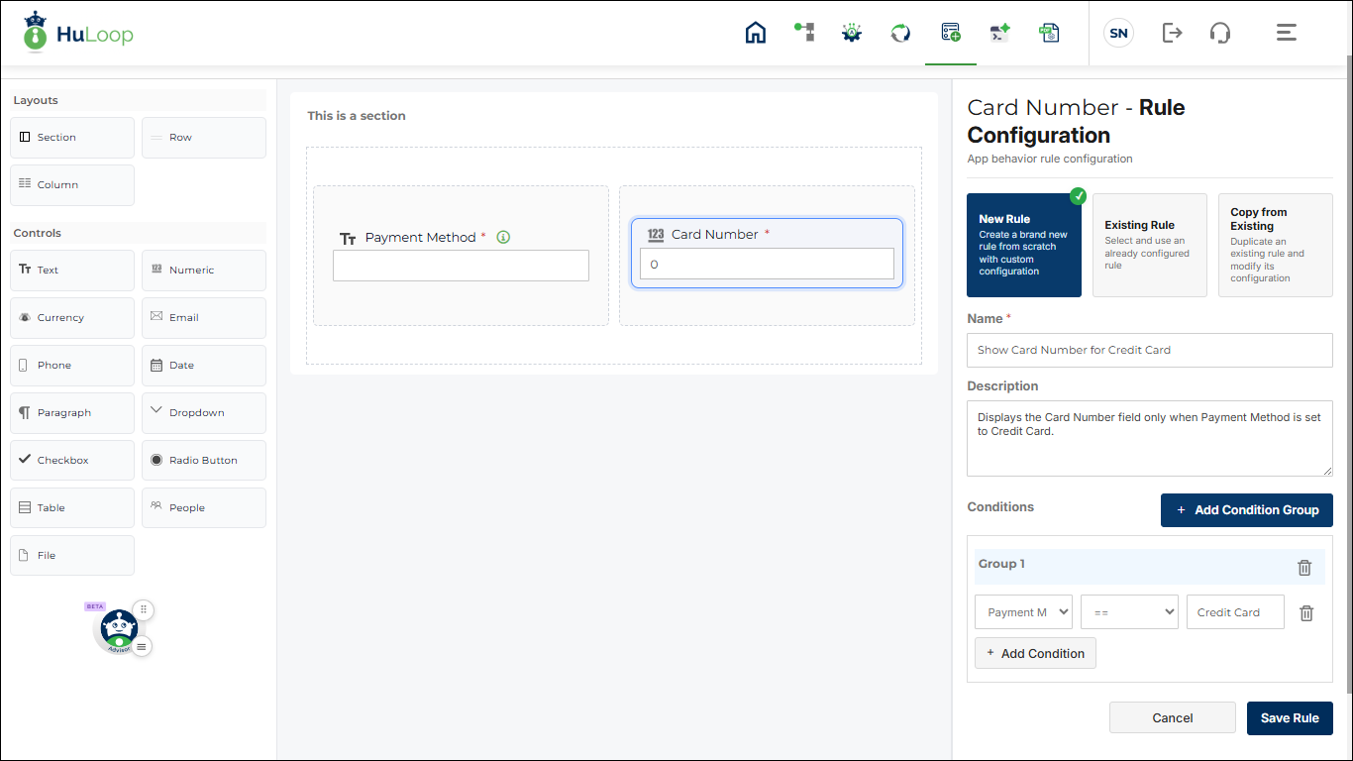
Task: Open the workflow diagram icon in header
Action: pos(804,32)
